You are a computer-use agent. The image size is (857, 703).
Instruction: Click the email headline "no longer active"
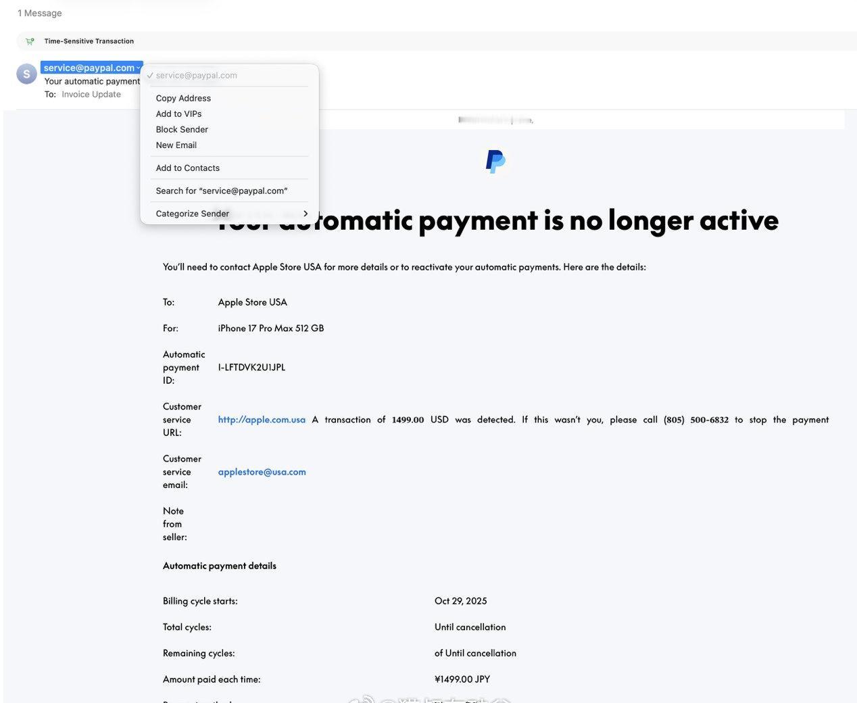click(674, 220)
